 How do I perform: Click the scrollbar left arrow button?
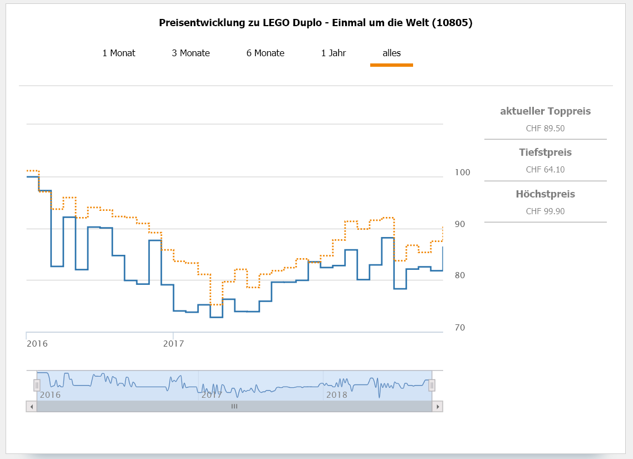pos(32,407)
